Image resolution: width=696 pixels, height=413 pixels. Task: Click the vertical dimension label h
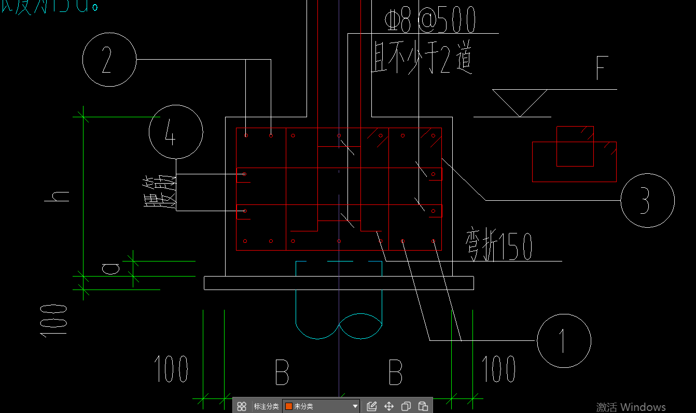(57, 196)
